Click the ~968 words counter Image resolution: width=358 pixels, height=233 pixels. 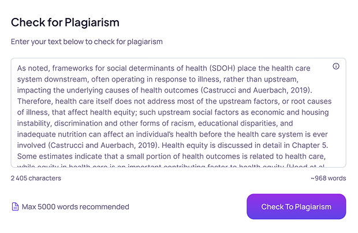(328, 178)
